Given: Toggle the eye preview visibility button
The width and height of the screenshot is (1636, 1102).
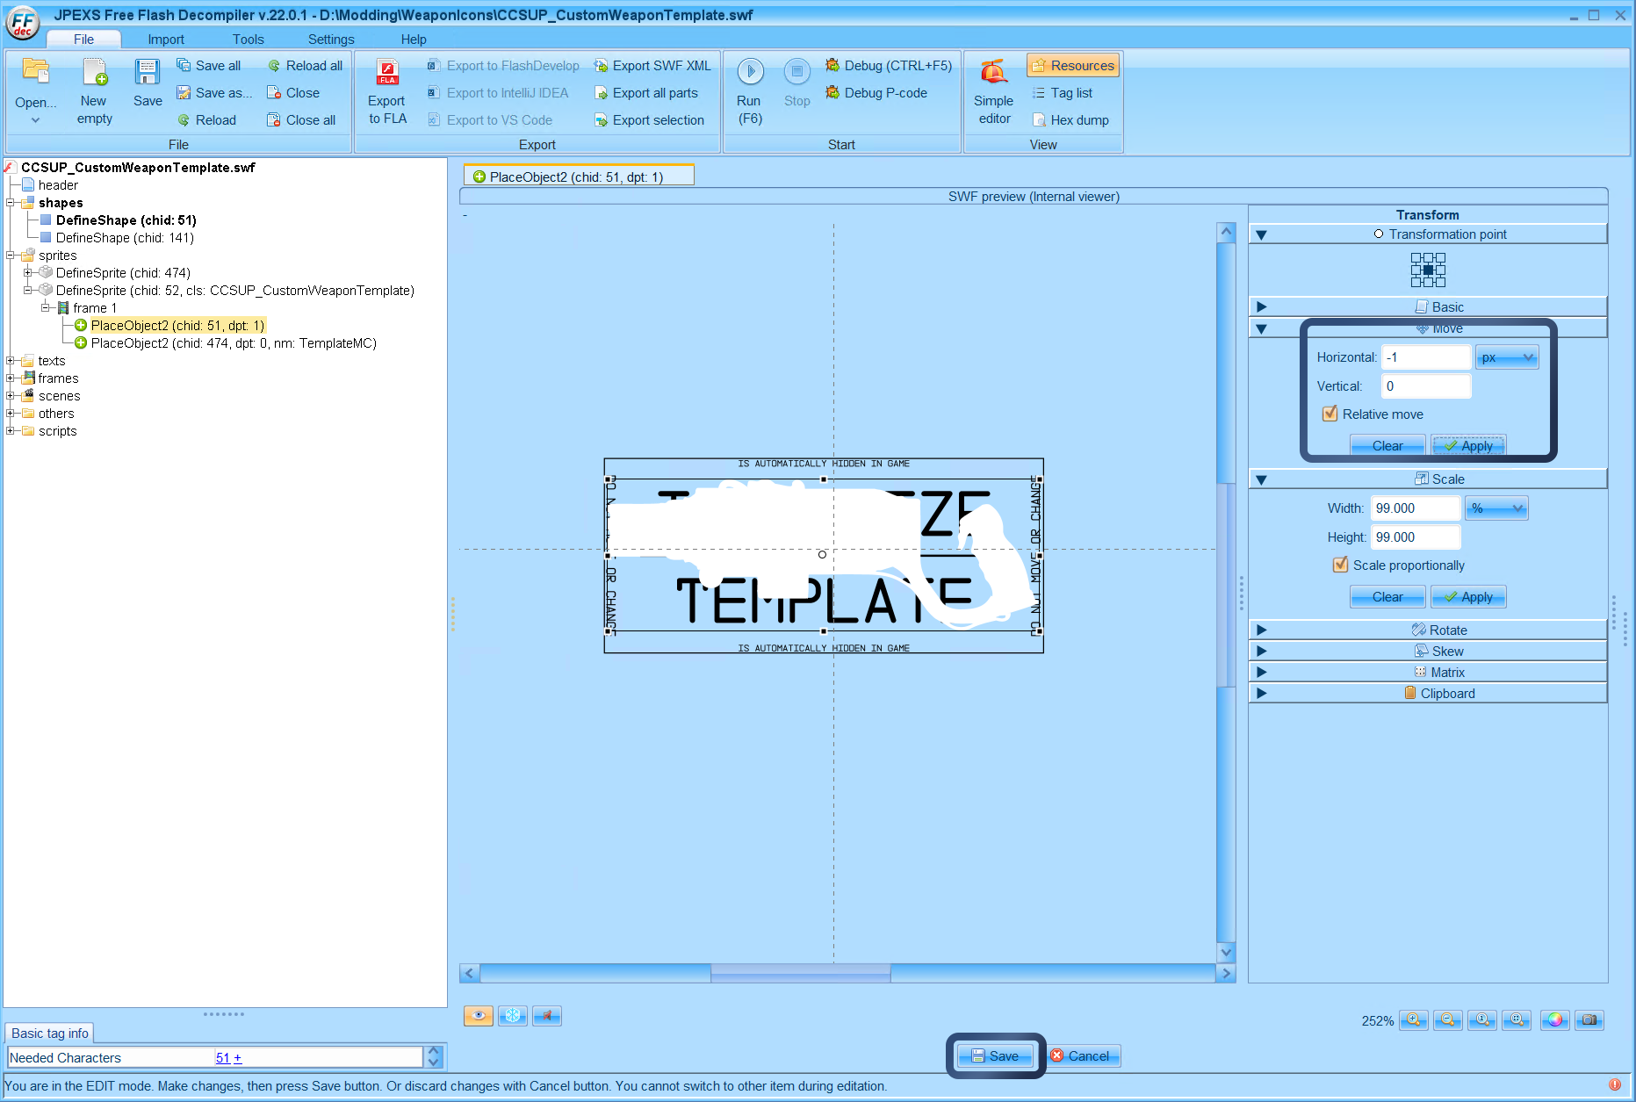Looking at the screenshot, I should (x=479, y=1016).
